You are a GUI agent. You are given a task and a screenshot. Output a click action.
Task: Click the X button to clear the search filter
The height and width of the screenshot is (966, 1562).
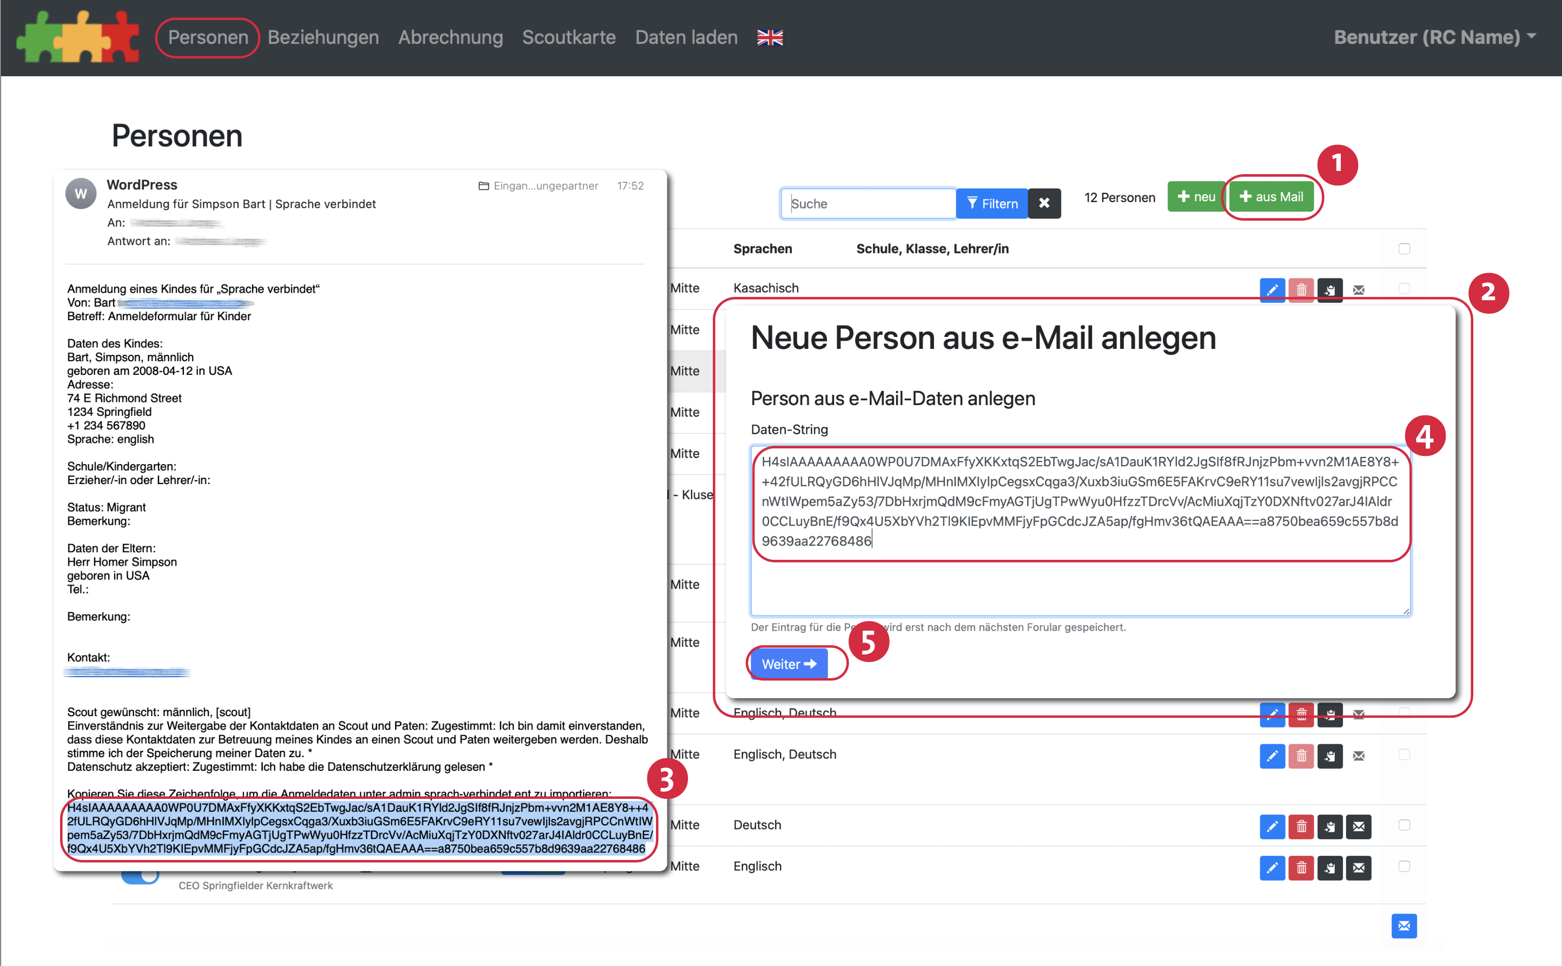(1044, 203)
